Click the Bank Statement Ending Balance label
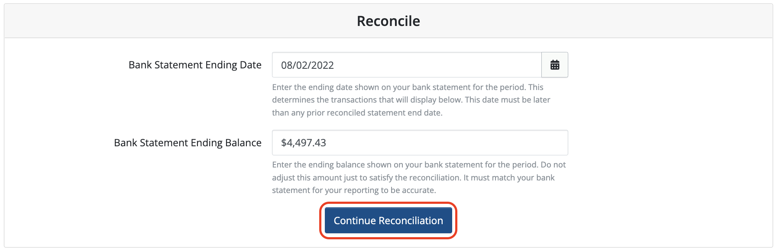This screenshot has height=251, width=777. coord(188,143)
